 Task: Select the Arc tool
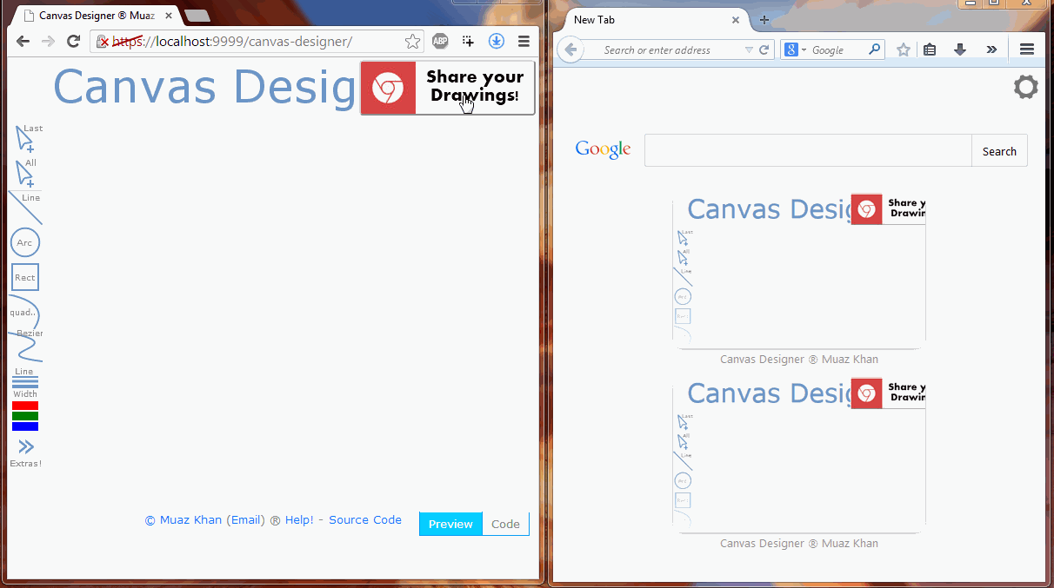click(24, 242)
